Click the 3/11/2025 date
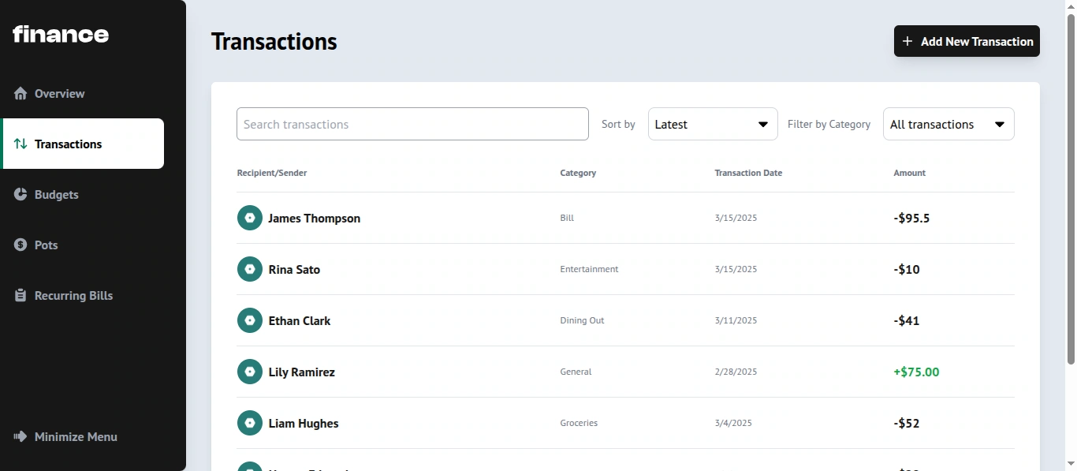The height and width of the screenshot is (471, 1077). [x=736, y=320]
